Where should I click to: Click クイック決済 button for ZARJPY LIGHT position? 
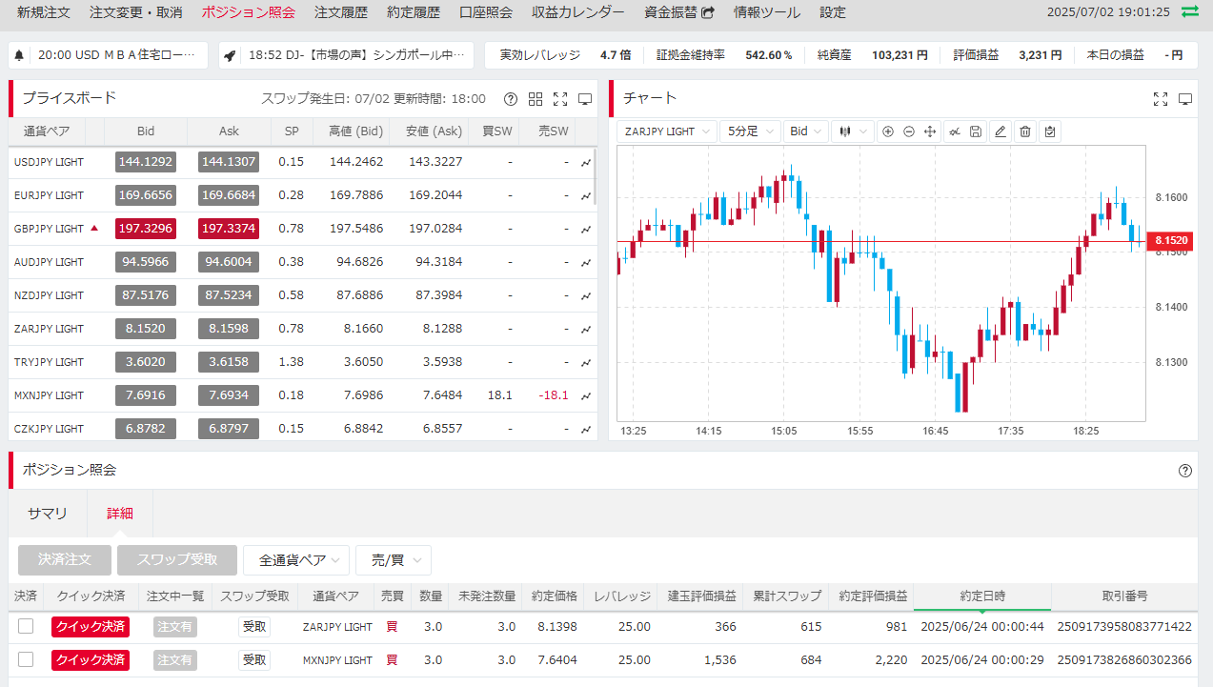click(x=91, y=627)
